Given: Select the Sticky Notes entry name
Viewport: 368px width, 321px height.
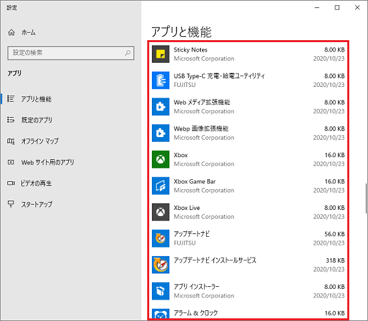Looking at the screenshot, I should pos(190,49).
